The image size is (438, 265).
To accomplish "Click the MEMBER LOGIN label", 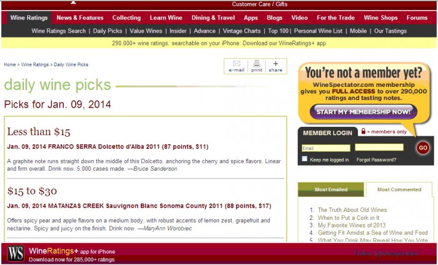I will click(327, 132).
